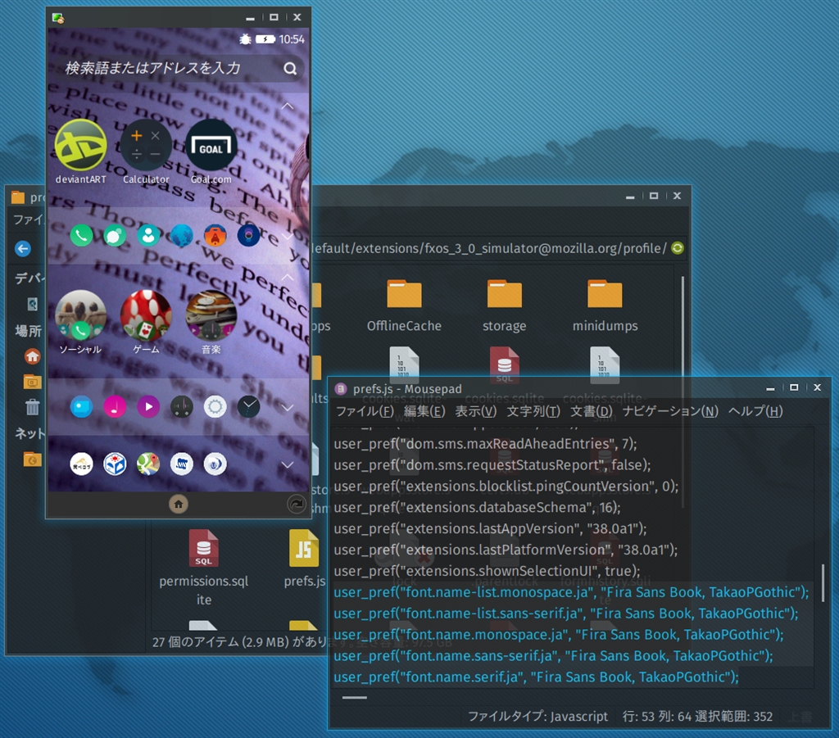Open the ソーシャル folder on the homescreen
Viewport: 839px width, 738px height.
click(81, 315)
